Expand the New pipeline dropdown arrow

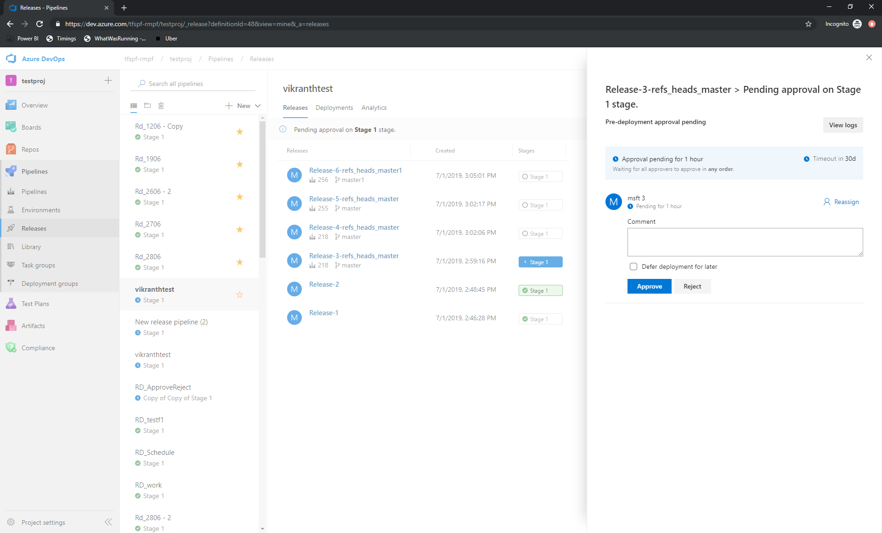click(x=257, y=105)
